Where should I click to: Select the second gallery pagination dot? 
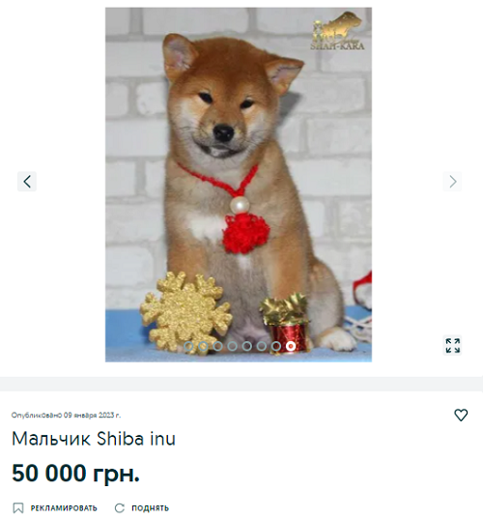pos(203,346)
